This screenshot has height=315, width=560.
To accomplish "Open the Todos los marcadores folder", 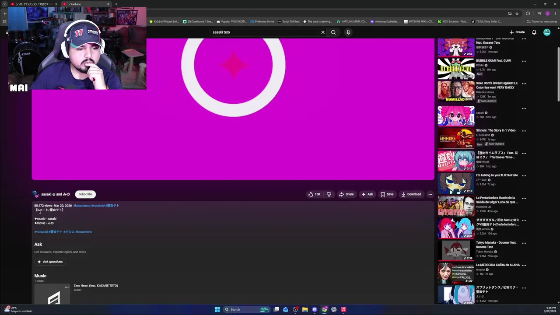I will pyautogui.click(x=542, y=21).
